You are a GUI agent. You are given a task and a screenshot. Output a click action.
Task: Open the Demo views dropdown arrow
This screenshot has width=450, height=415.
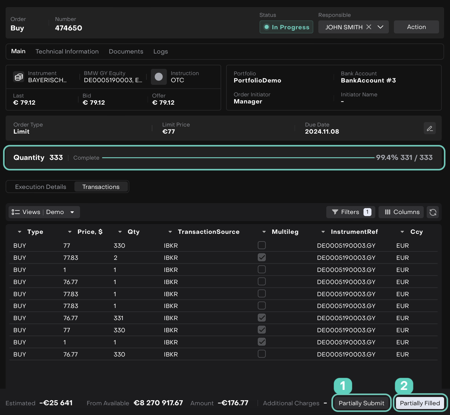tap(72, 212)
